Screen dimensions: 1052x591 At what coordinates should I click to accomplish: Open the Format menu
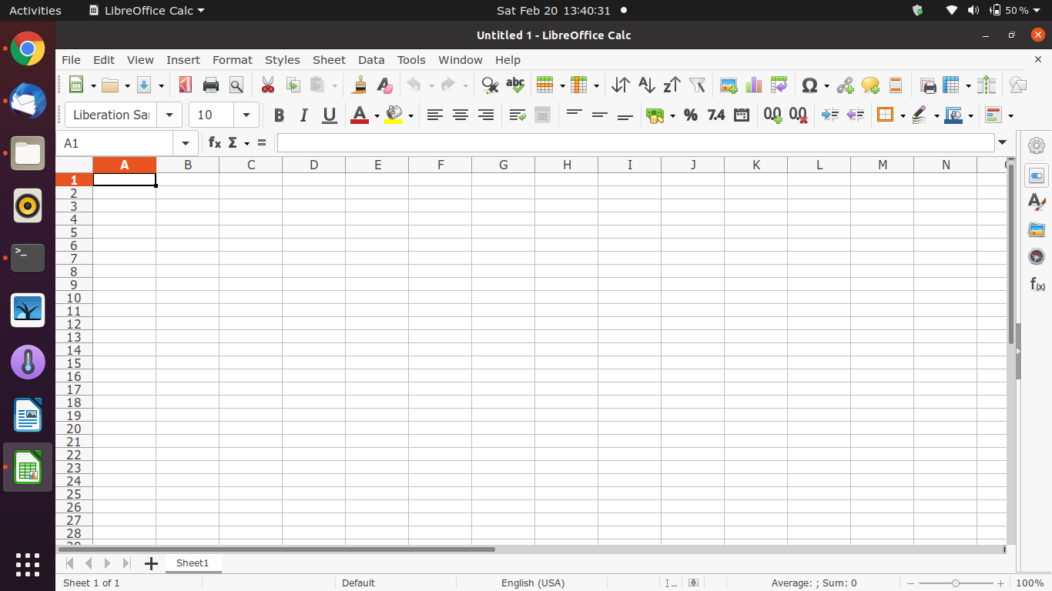[232, 60]
